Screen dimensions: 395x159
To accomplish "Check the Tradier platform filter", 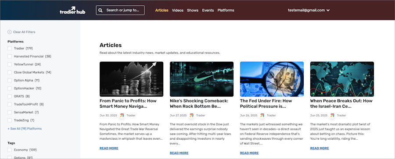I will pyautogui.click(x=10, y=48).
